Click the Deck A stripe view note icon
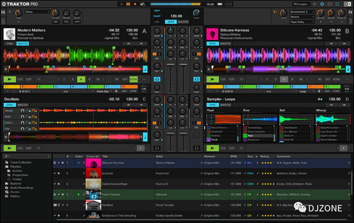Screen dimensions: 354x223 (x=145, y=69)
